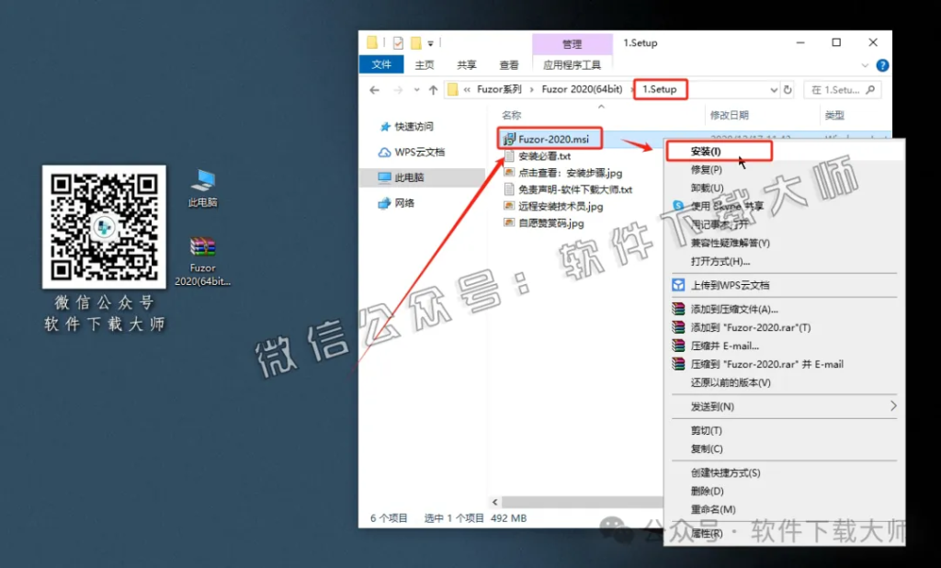This screenshot has width=941, height=568.
Task: Open 应用程序工具 ribbon tab
Action: tap(572, 65)
